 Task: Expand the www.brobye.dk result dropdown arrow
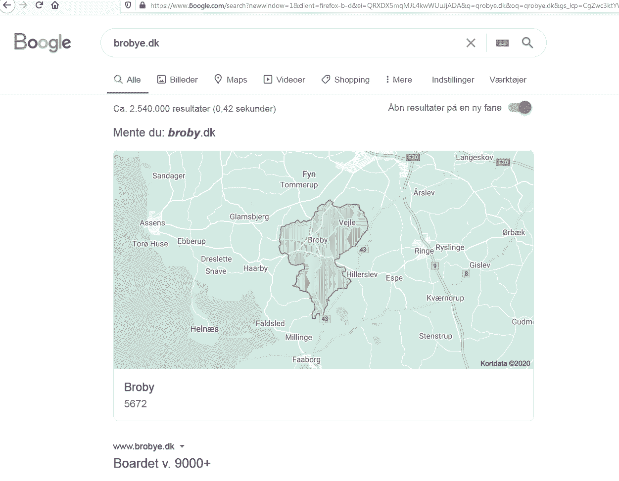(x=182, y=446)
